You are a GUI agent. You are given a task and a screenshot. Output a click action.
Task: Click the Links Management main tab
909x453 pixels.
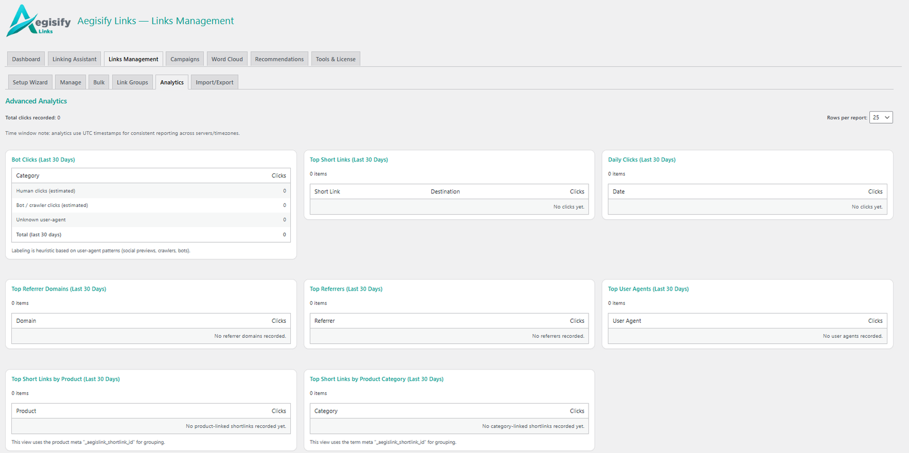click(x=133, y=59)
